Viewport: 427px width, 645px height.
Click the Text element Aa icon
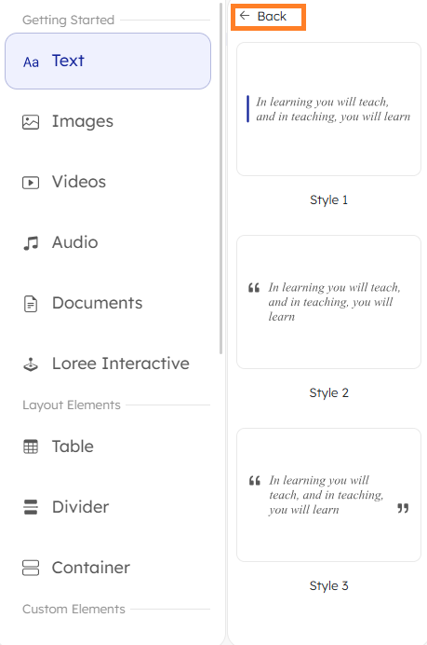click(x=31, y=62)
